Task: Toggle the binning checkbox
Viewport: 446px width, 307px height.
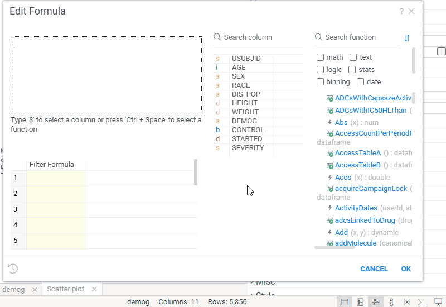Action: point(320,82)
